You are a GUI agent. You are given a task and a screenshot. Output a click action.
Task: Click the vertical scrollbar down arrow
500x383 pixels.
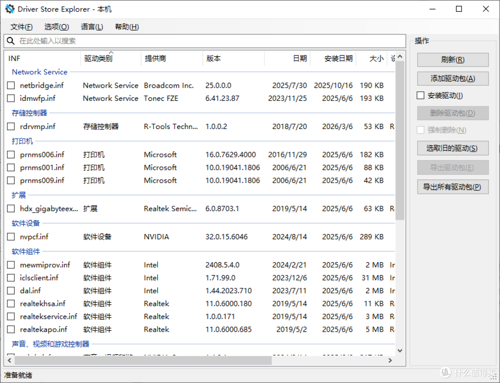tap(400, 351)
